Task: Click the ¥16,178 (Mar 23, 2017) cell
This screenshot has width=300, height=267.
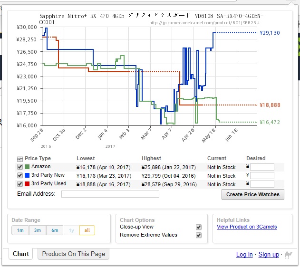Action: pyautogui.click(x=104, y=176)
